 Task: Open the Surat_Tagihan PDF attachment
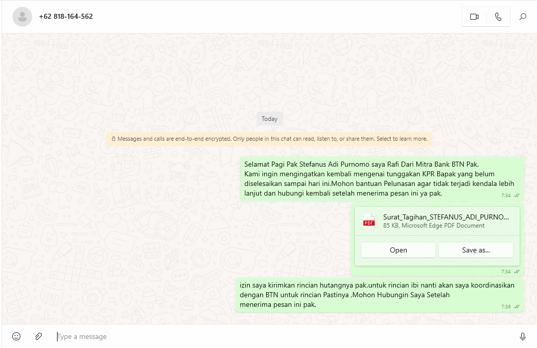pos(398,250)
